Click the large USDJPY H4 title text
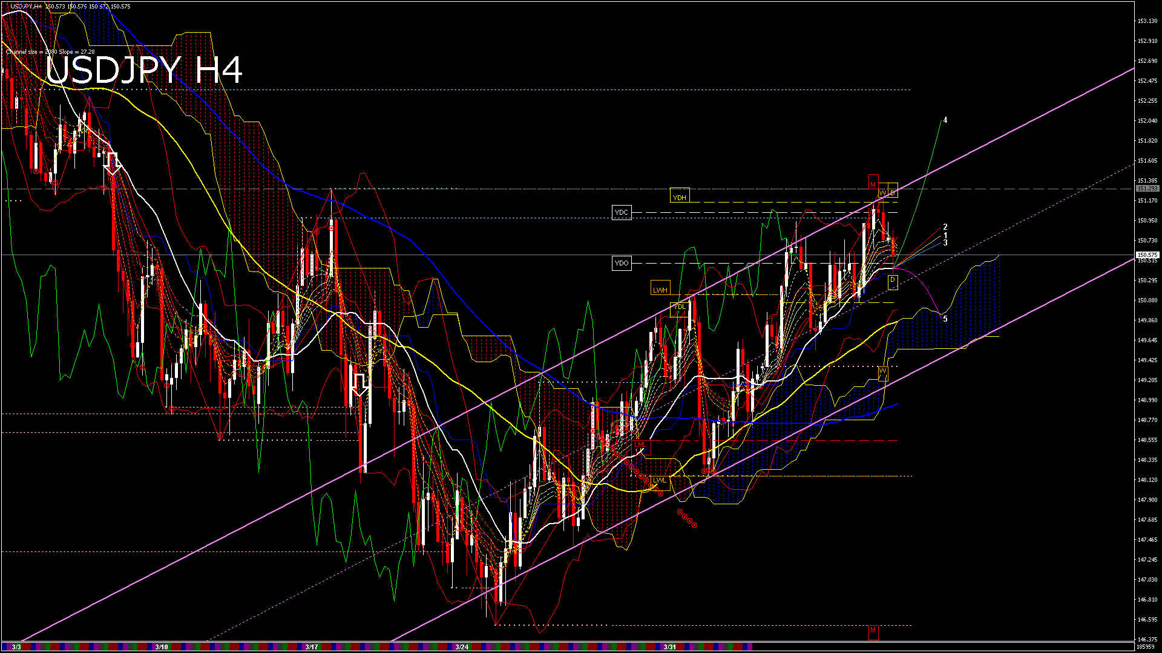The image size is (1162, 653). point(144,70)
